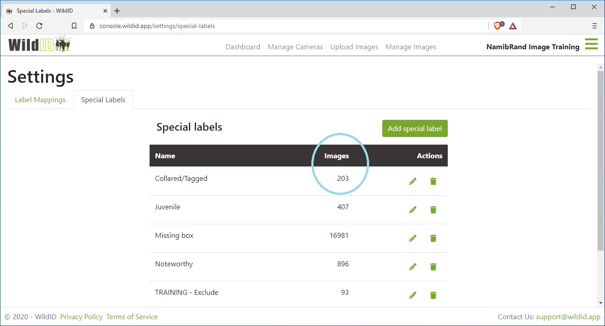This screenshot has width=605, height=326.
Task: Go to Manage Cameras
Action: pyautogui.click(x=295, y=47)
